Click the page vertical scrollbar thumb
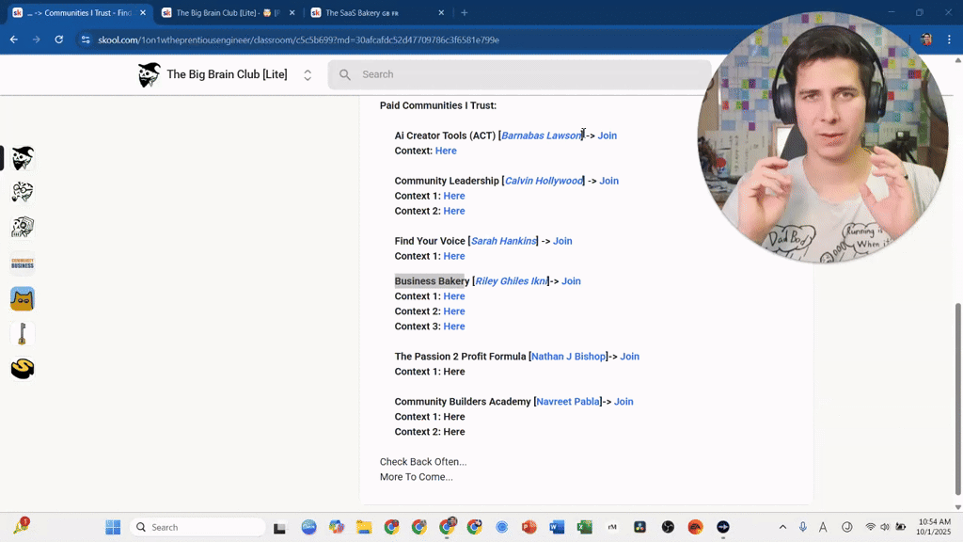The width and height of the screenshot is (963, 542). pos(957,399)
